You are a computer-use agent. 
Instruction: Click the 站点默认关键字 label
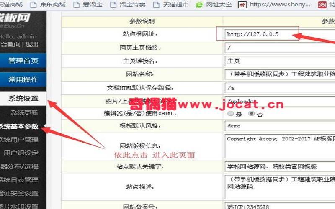tap(140, 166)
